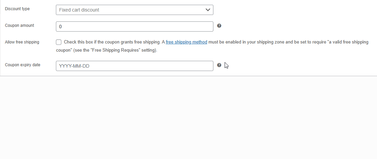Click the 'Coupon amount' label
This screenshot has width=377, height=159.
[x=19, y=25]
